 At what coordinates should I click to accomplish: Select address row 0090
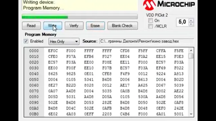pyautogui.click(x=34, y=103)
